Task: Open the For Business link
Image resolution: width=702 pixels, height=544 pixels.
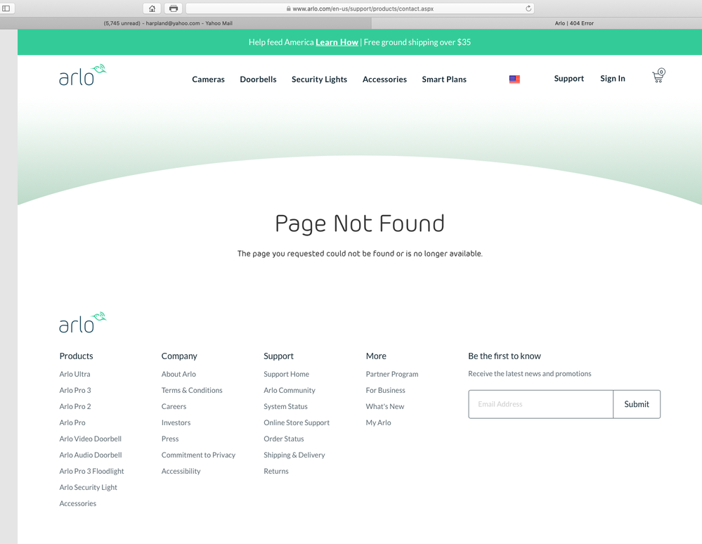Action: tap(386, 390)
